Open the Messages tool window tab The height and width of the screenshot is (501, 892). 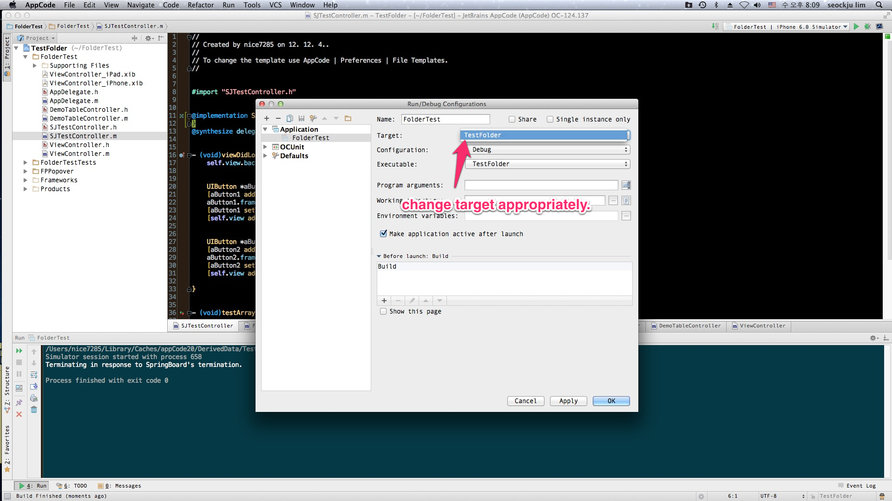[x=119, y=486]
